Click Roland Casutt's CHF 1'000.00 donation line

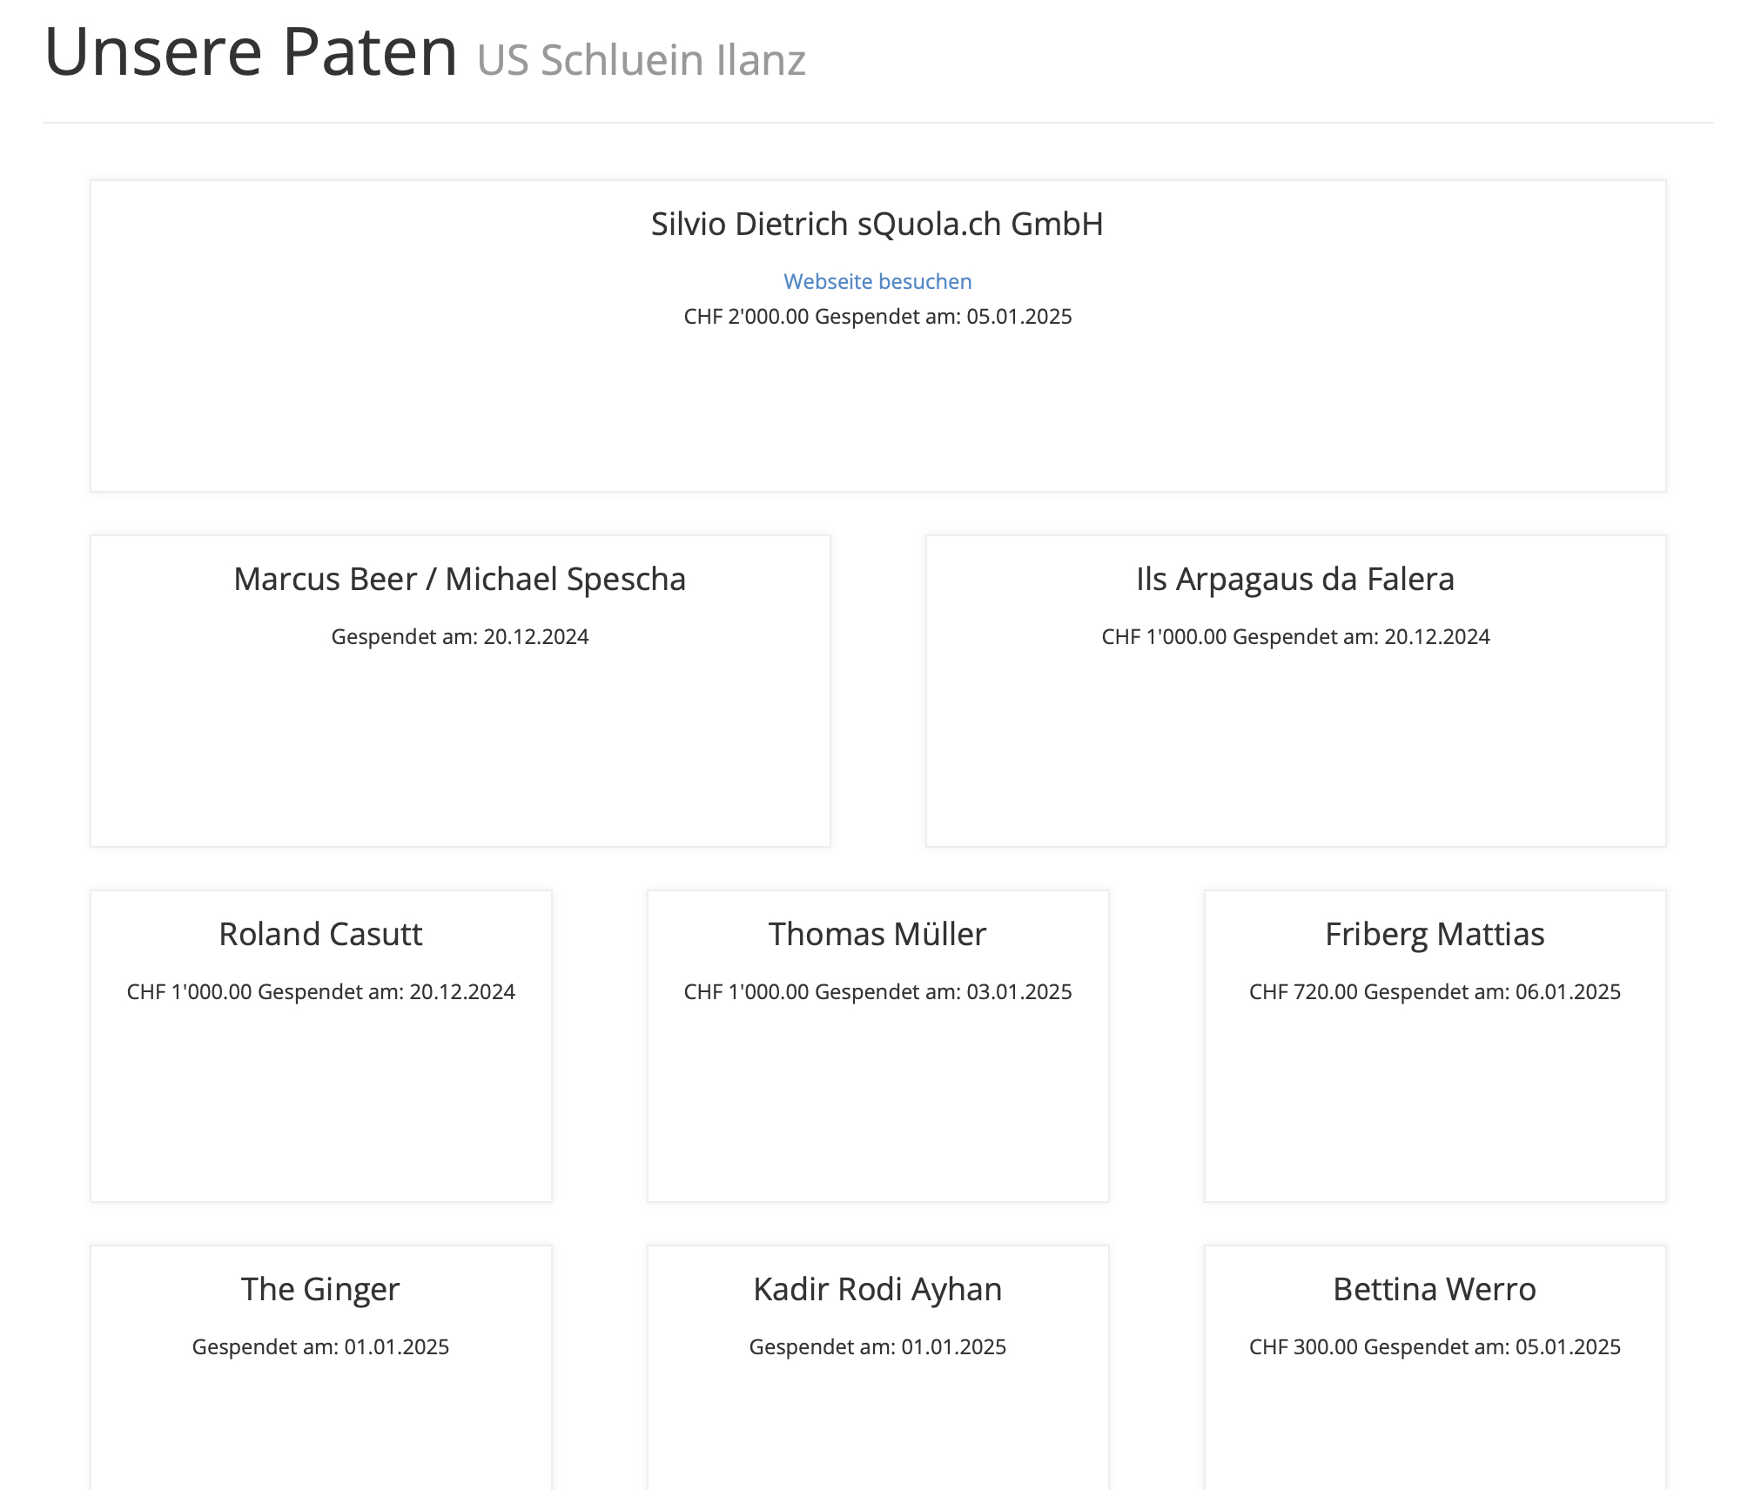tap(320, 991)
